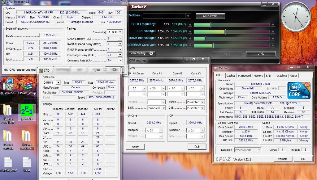This screenshot has height=180, width=317.
Task: Click the Manufacturer Corsair field in SPD
Action: click(76, 87)
